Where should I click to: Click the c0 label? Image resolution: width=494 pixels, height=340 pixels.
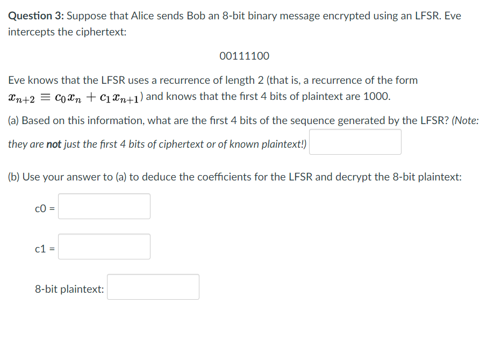point(42,209)
